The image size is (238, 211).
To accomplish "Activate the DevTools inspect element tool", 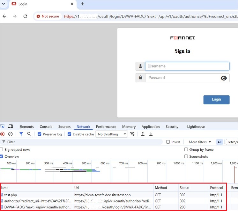I will click(3, 126).
